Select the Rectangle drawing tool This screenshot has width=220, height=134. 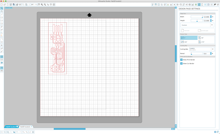(x=2, y=18)
